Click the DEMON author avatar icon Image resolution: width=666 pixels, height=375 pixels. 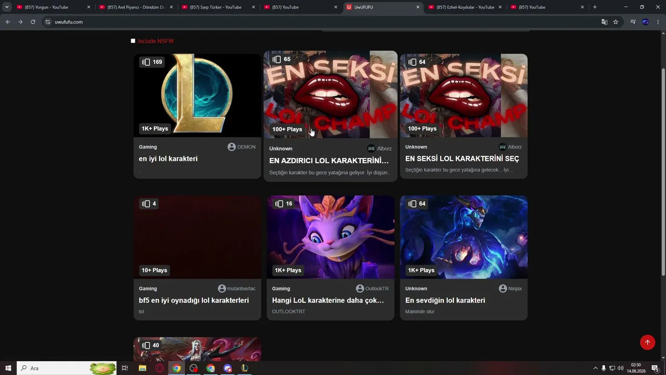tap(232, 147)
